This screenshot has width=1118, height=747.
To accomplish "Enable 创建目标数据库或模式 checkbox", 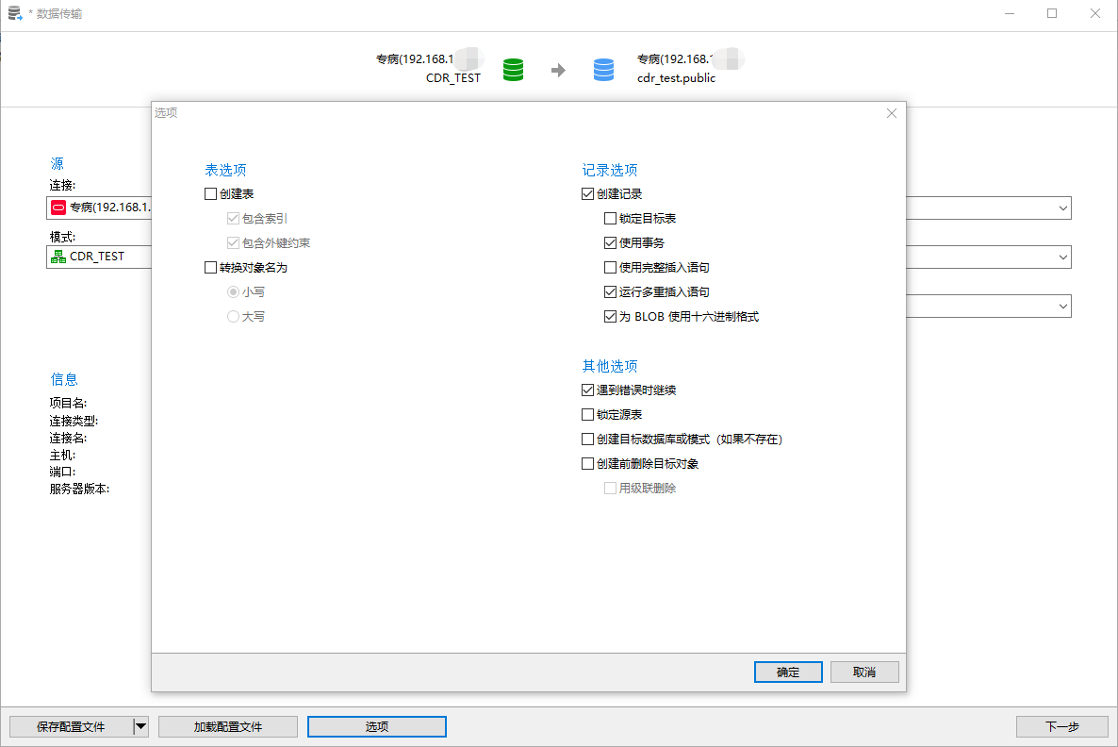I will pyautogui.click(x=587, y=440).
